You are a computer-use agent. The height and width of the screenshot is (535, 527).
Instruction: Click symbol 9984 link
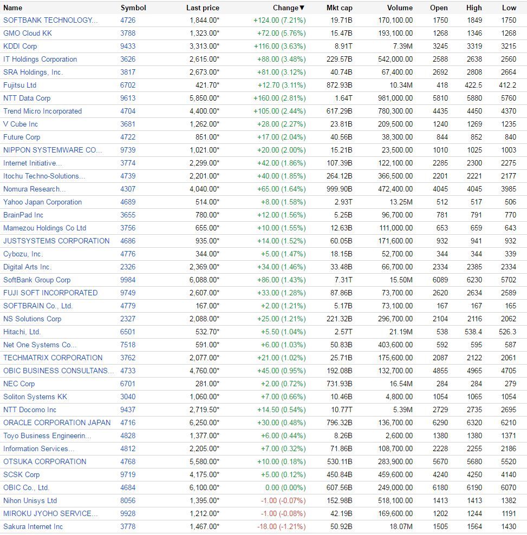tap(128, 280)
